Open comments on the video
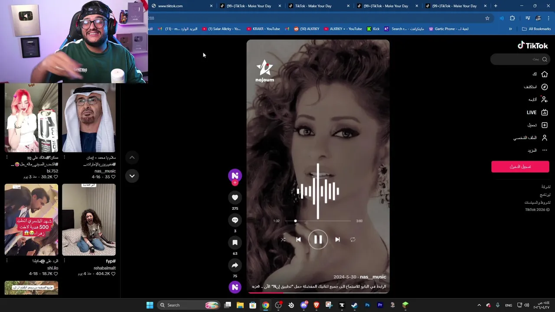 [235, 220]
